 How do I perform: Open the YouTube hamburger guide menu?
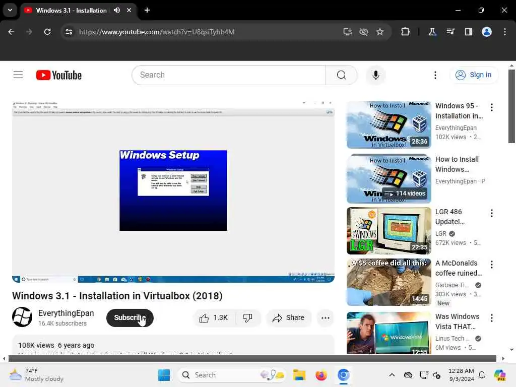pyautogui.click(x=18, y=75)
